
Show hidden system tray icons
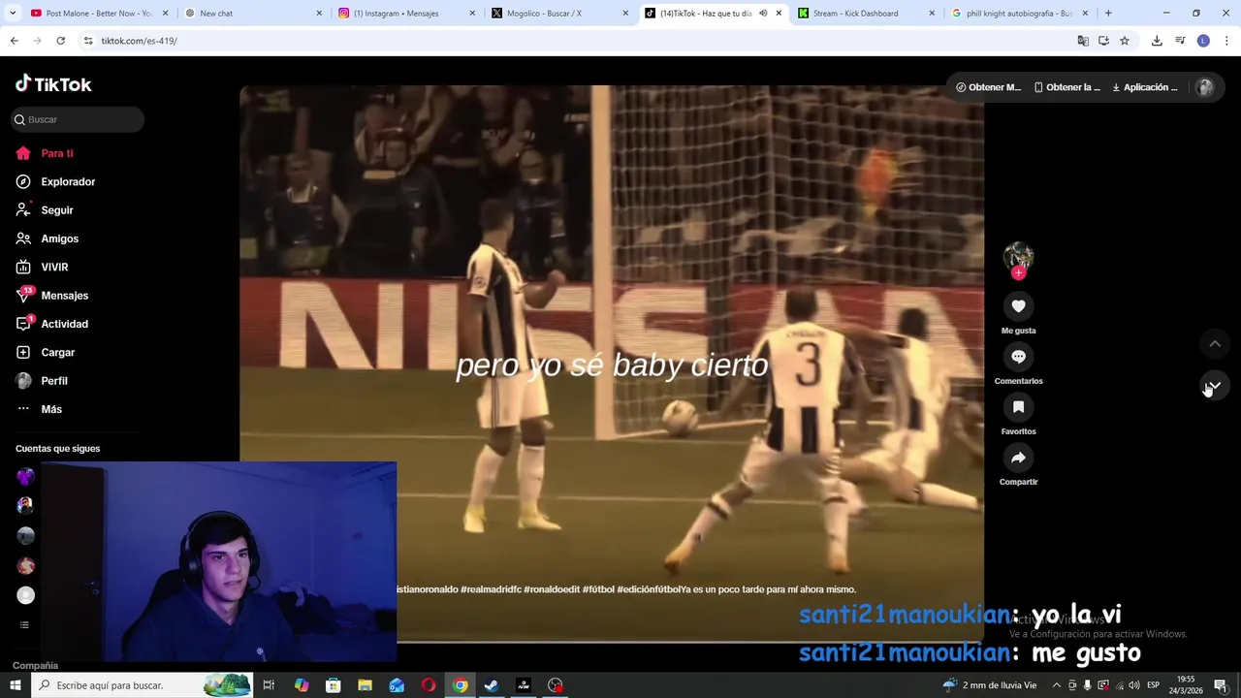[x=1057, y=685]
